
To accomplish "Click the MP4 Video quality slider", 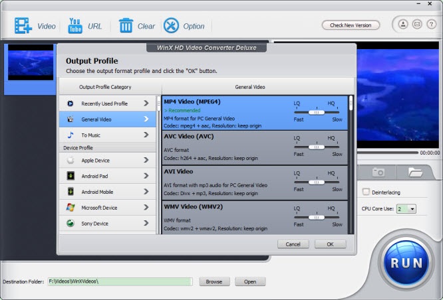I will pyautogui.click(x=317, y=112).
